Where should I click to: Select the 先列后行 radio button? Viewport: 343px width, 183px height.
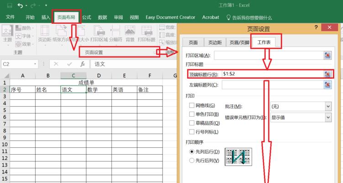(x=192, y=151)
